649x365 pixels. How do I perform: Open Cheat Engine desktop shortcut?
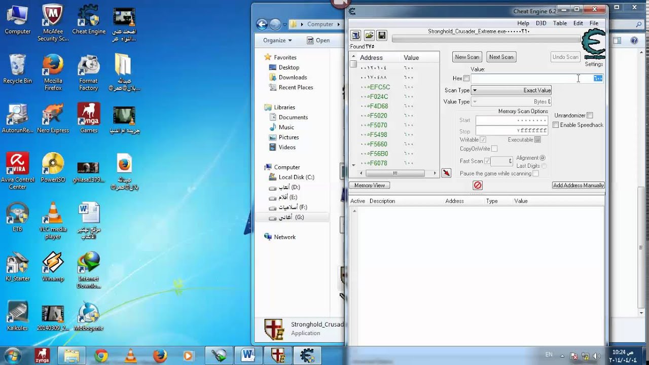pyautogui.click(x=89, y=20)
